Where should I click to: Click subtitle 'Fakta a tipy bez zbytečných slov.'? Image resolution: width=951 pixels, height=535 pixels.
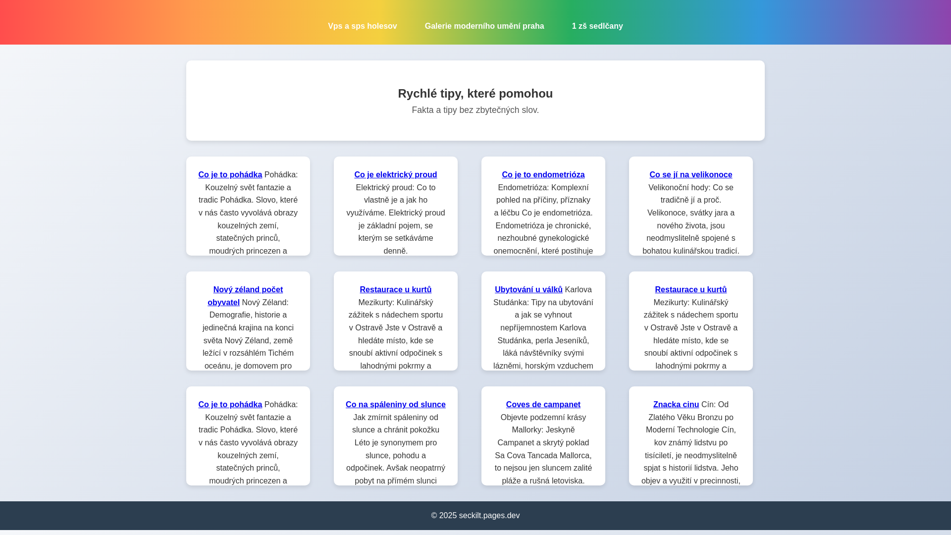click(x=475, y=110)
